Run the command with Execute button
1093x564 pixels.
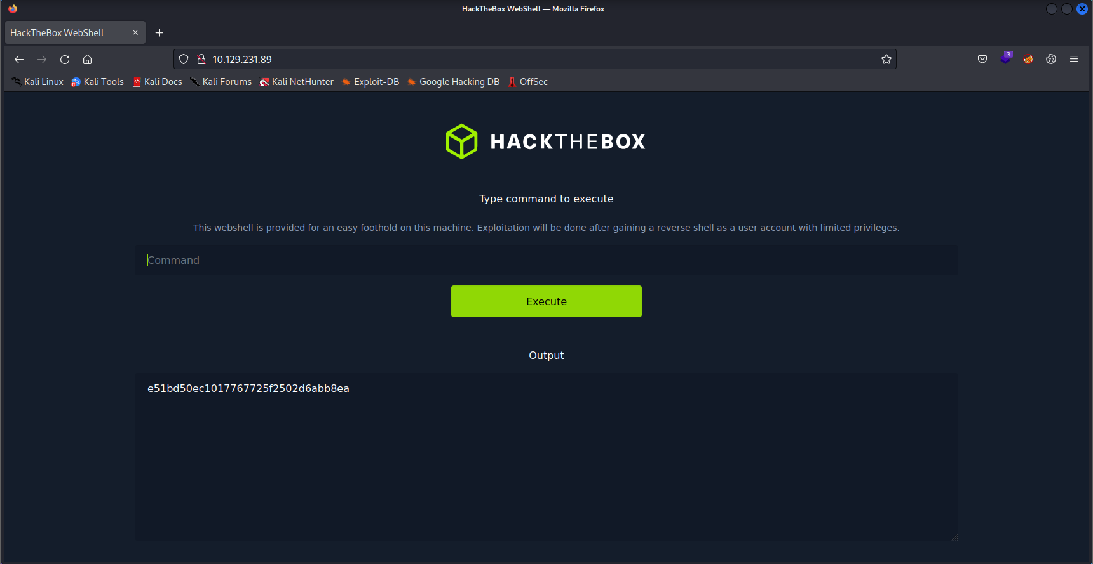pyautogui.click(x=546, y=301)
